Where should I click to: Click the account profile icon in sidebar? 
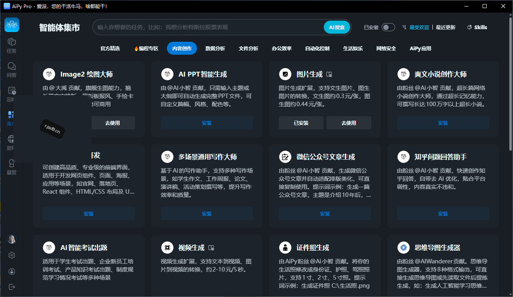(12, 271)
